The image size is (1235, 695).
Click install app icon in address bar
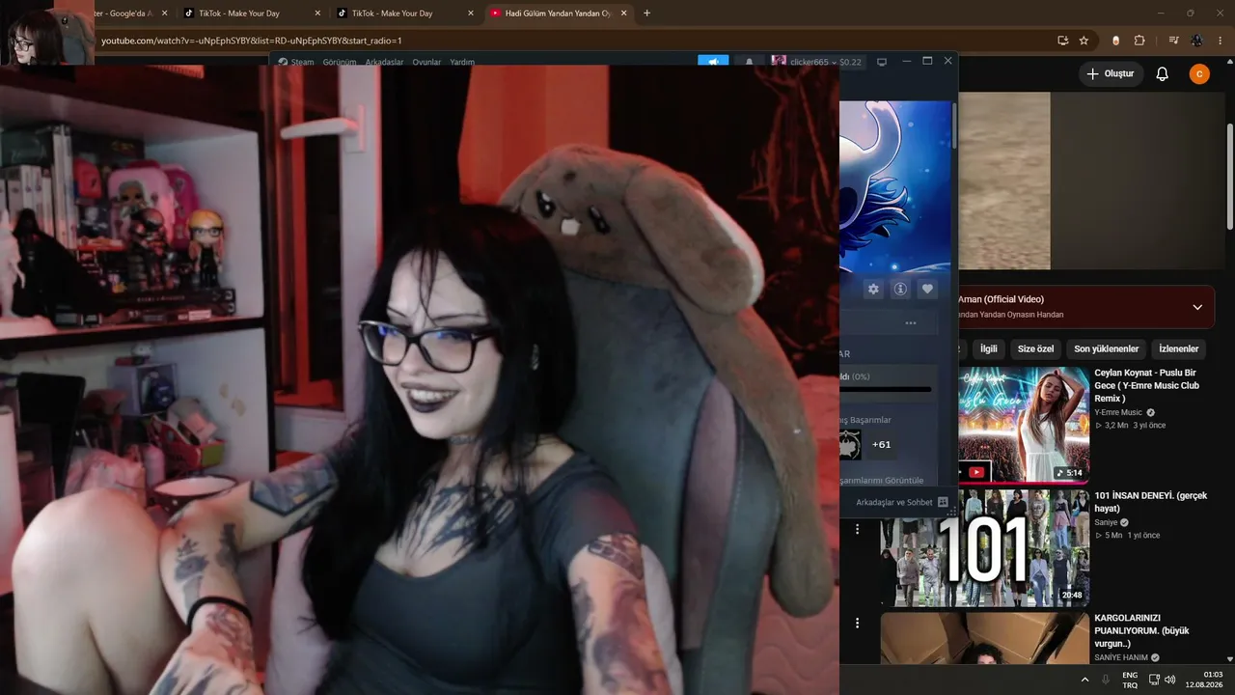[1062, 41]
